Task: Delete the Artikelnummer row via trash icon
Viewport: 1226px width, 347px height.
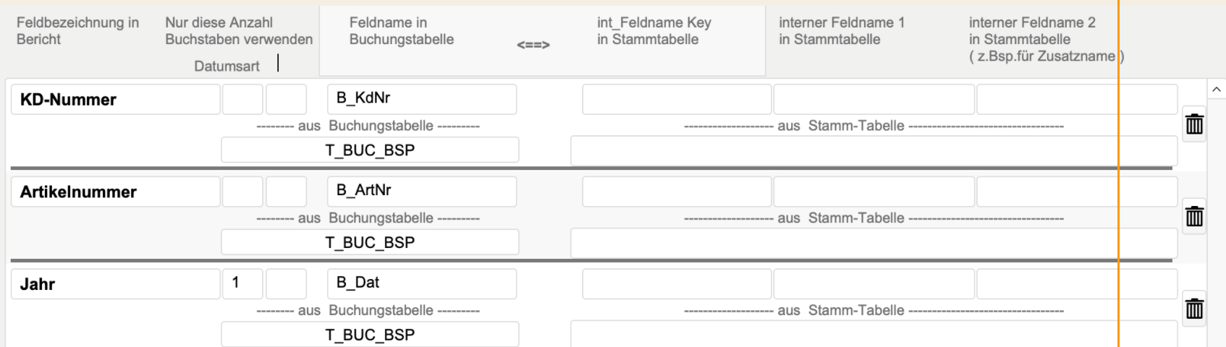Action: [x=1194, y=217]
